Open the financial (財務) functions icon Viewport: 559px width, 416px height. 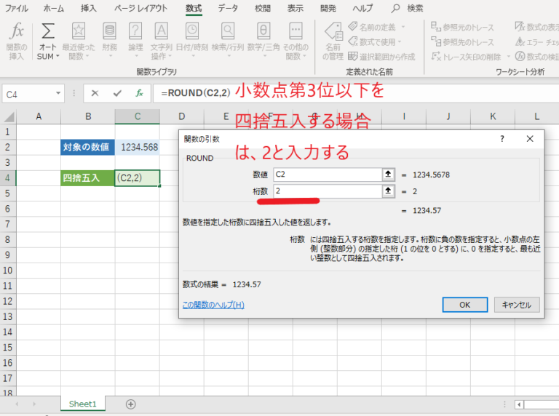pyautogui.click(x=109, y=31)
